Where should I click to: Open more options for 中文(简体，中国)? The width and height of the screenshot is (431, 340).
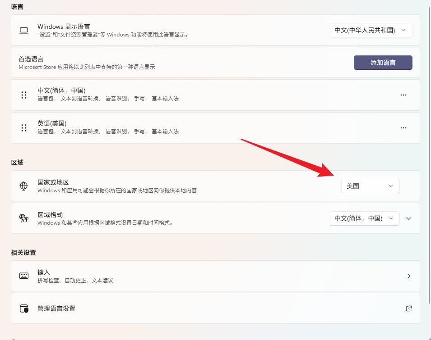coord(403,95)
